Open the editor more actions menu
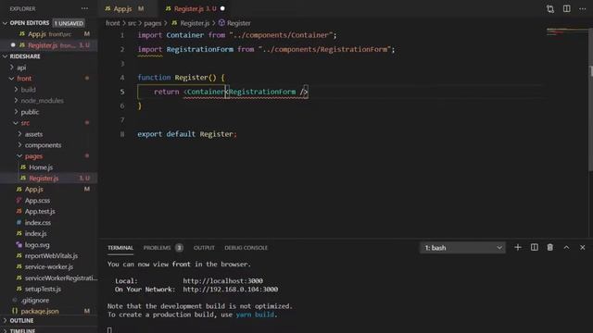Viewport: 593px width, 333px height. 583,8
